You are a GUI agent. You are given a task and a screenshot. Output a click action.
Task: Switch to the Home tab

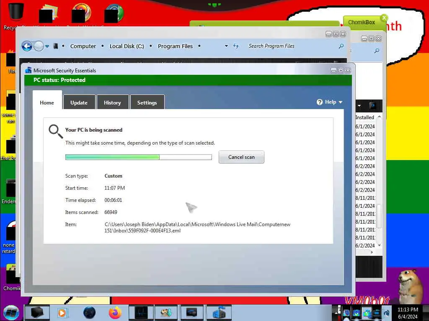47,103
